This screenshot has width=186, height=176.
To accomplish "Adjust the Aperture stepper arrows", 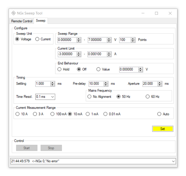I will 160,84.
